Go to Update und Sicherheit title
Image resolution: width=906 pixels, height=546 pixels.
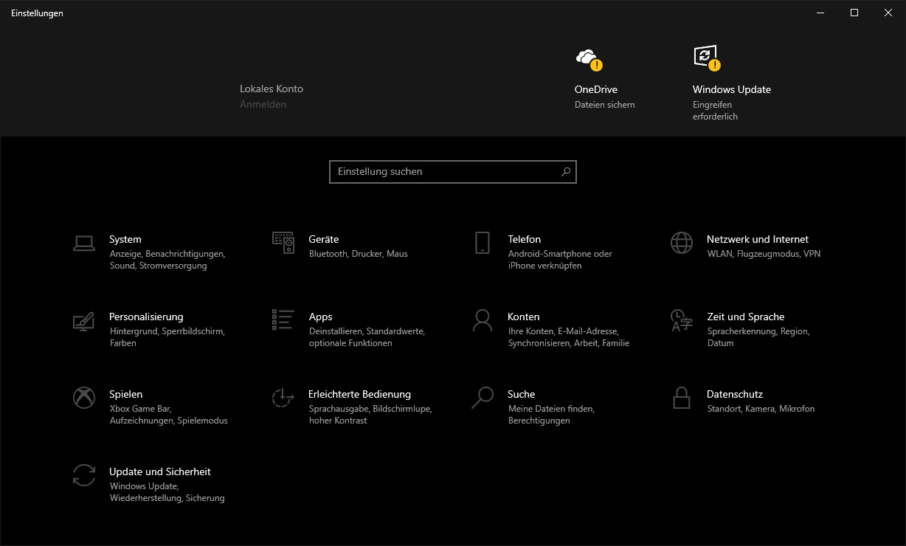(160, 471)
